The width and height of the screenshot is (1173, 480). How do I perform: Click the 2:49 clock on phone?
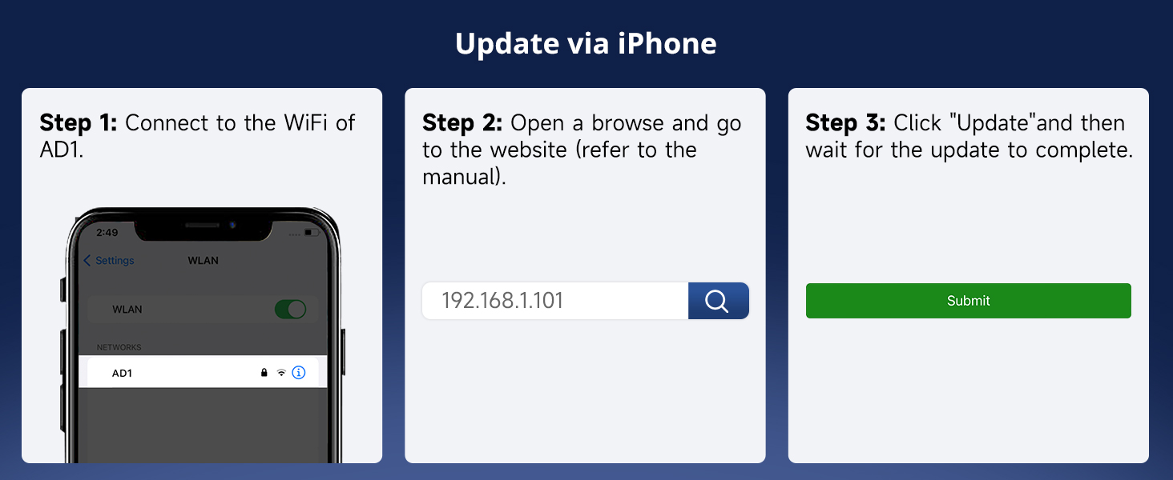(x=107, y=233)
